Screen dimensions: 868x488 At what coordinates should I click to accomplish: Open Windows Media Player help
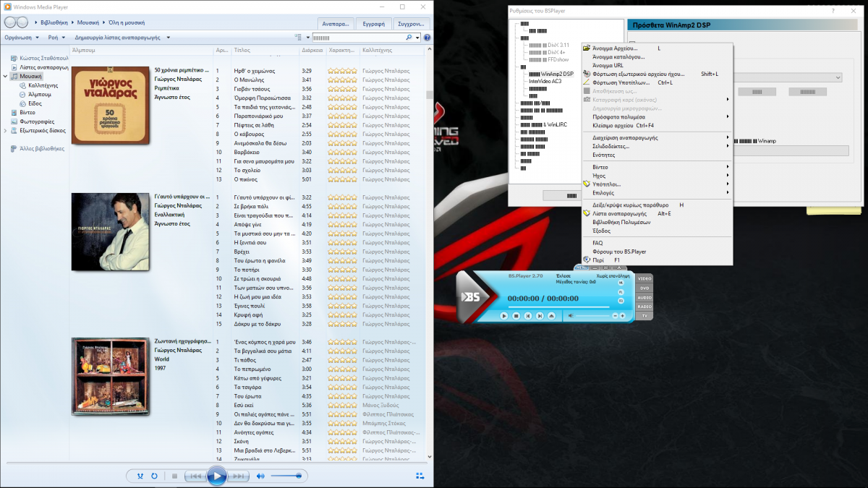(x=427, y=38)
